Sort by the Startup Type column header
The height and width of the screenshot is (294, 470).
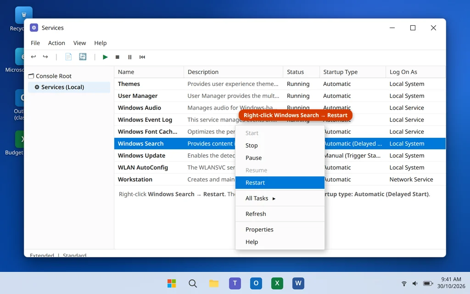pos(352,72)
